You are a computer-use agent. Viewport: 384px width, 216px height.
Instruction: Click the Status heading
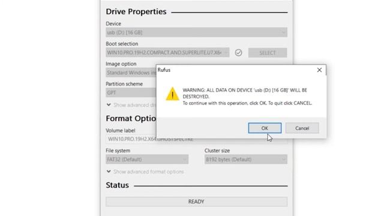coord(118,185)
